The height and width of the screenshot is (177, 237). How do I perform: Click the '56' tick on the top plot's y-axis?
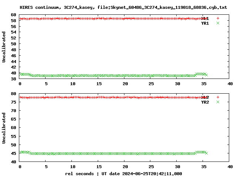(13, 27)
